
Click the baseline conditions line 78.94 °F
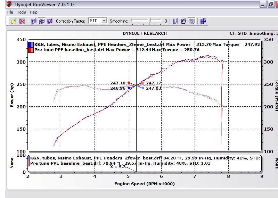(120, 163)
